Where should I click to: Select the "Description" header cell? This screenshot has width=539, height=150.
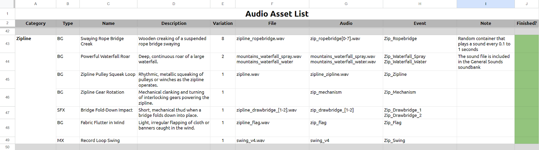pos(173,23)
